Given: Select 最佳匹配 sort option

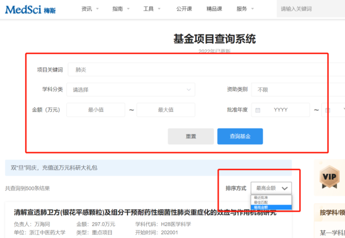Looking at the screenshot, I should tap(271, 202).
